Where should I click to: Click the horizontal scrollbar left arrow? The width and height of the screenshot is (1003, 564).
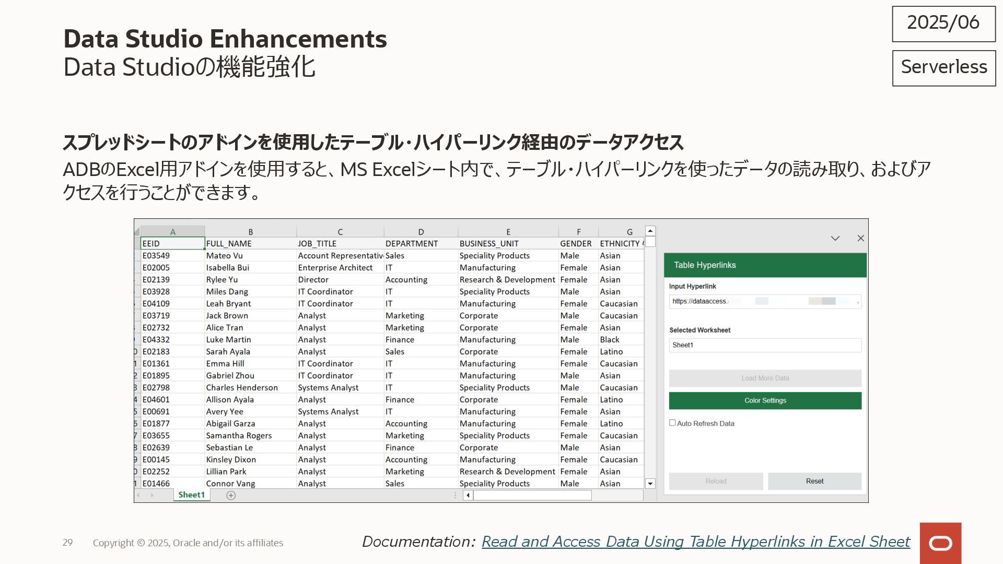coord(468,495)
